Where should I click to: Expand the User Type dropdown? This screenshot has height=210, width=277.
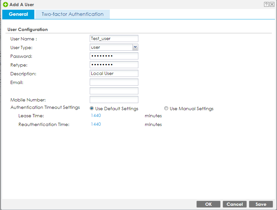point(135,47)
